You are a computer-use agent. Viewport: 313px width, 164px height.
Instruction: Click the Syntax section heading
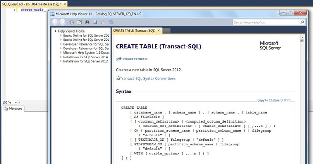pyautogui.click(x=124, y=91)
